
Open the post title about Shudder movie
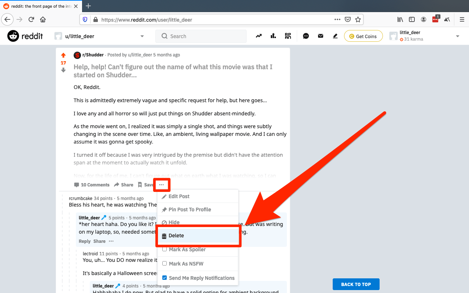pos(173,71)
